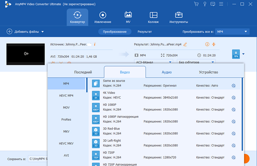The image size is (257, 166).
Task: Open the MV tab
Action: pos(128,17)
